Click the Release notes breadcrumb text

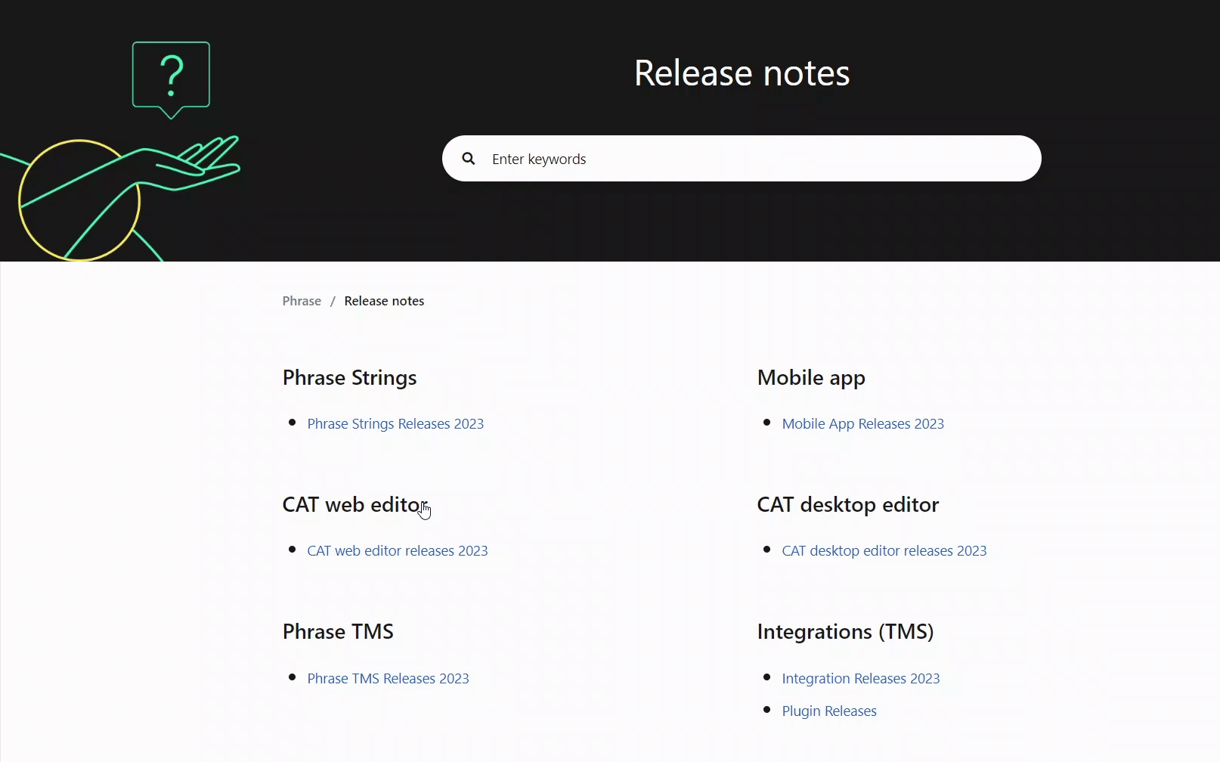pos(384,301)
